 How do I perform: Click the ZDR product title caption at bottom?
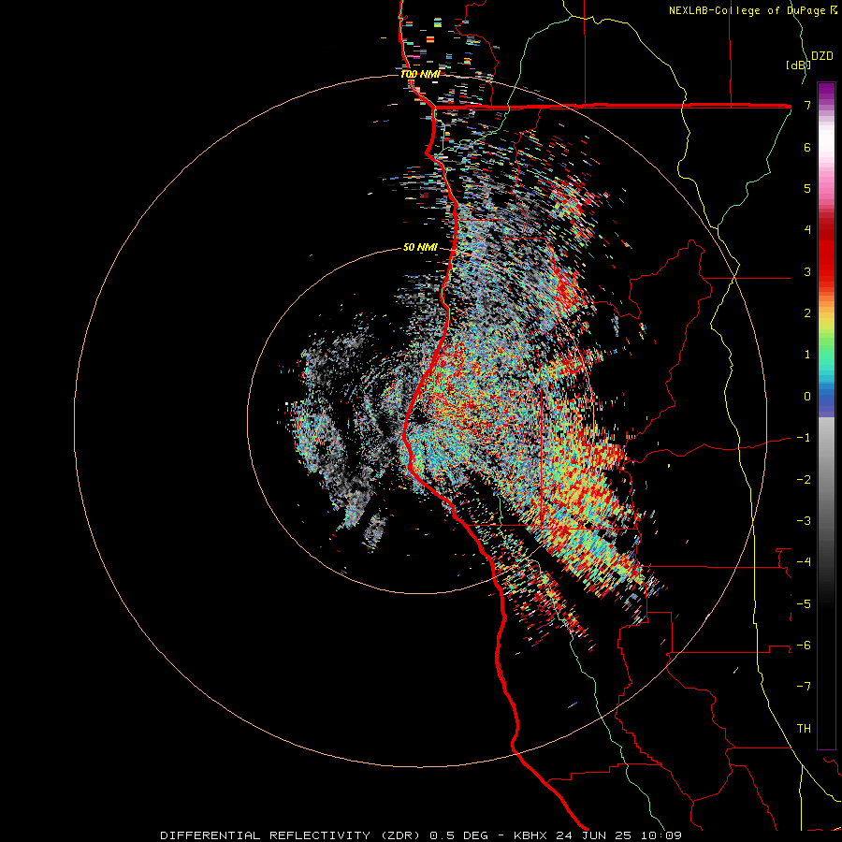421,835
